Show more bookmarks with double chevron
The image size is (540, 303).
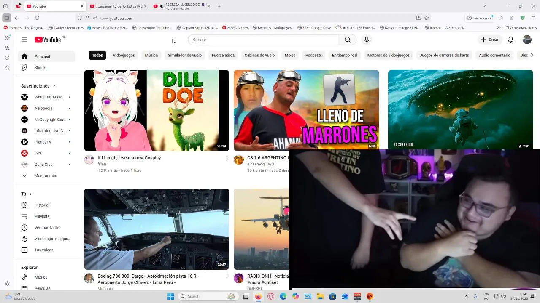point(498,28)
